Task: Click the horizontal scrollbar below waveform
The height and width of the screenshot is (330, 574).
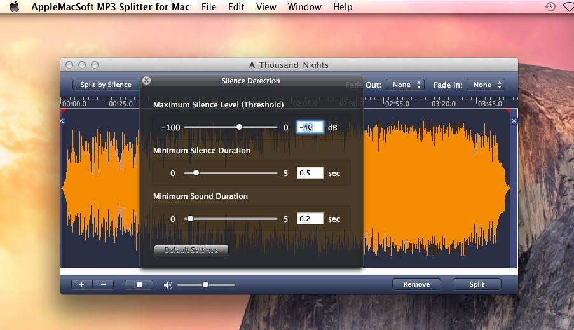Action: 289,272
